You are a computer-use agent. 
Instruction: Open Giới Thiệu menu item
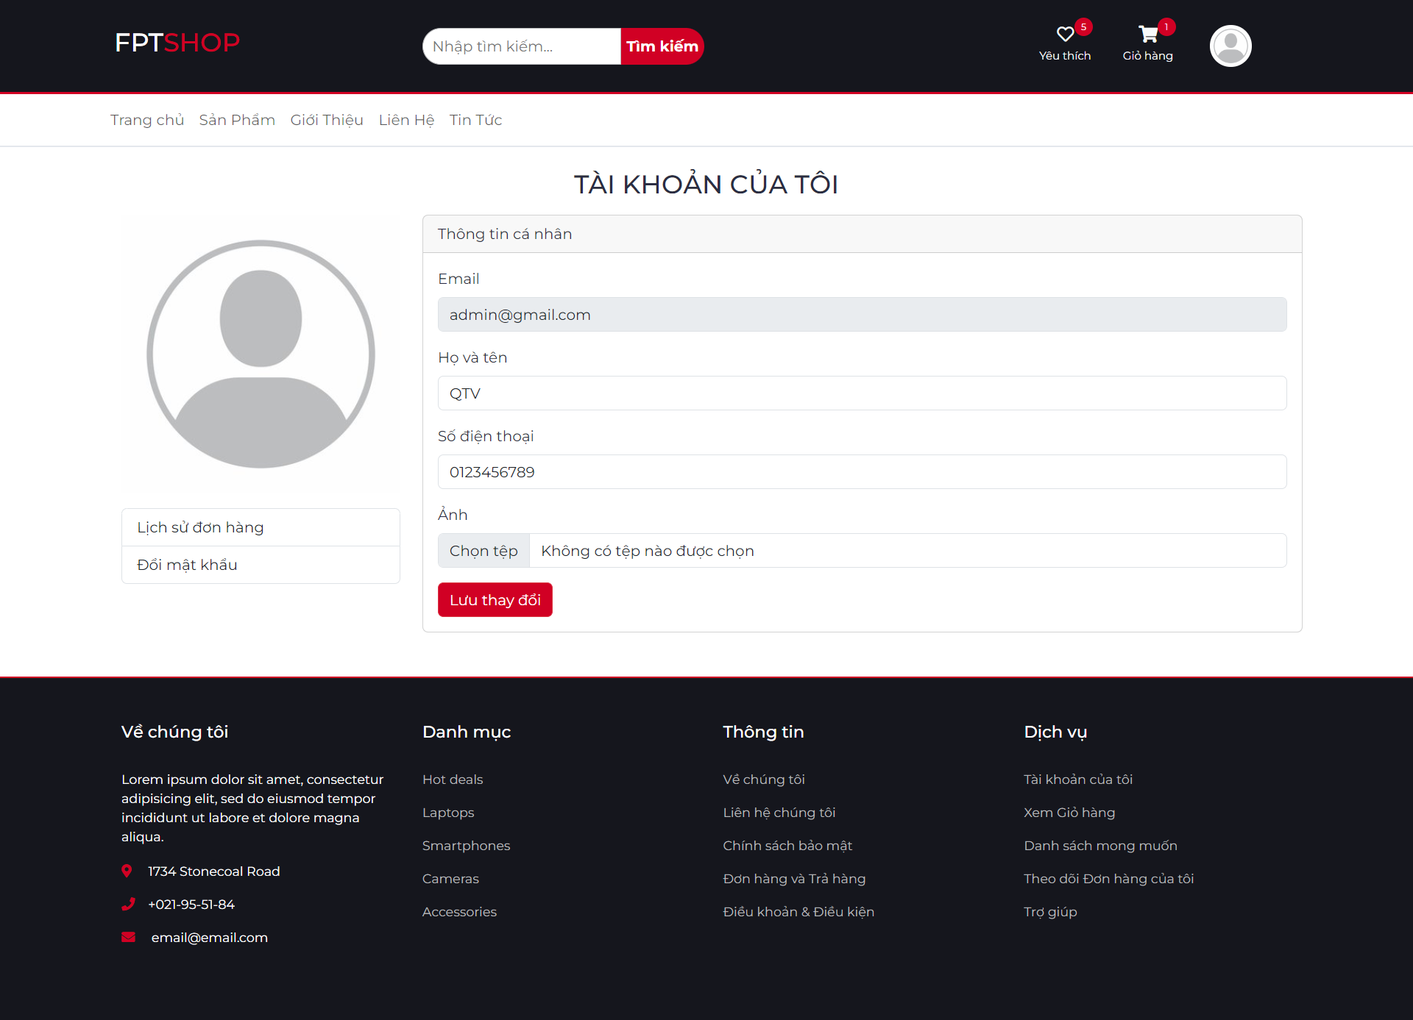(327, 120)
